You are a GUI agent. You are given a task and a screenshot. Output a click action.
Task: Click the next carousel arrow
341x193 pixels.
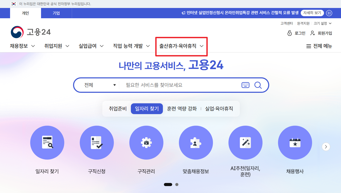point(326,147)
